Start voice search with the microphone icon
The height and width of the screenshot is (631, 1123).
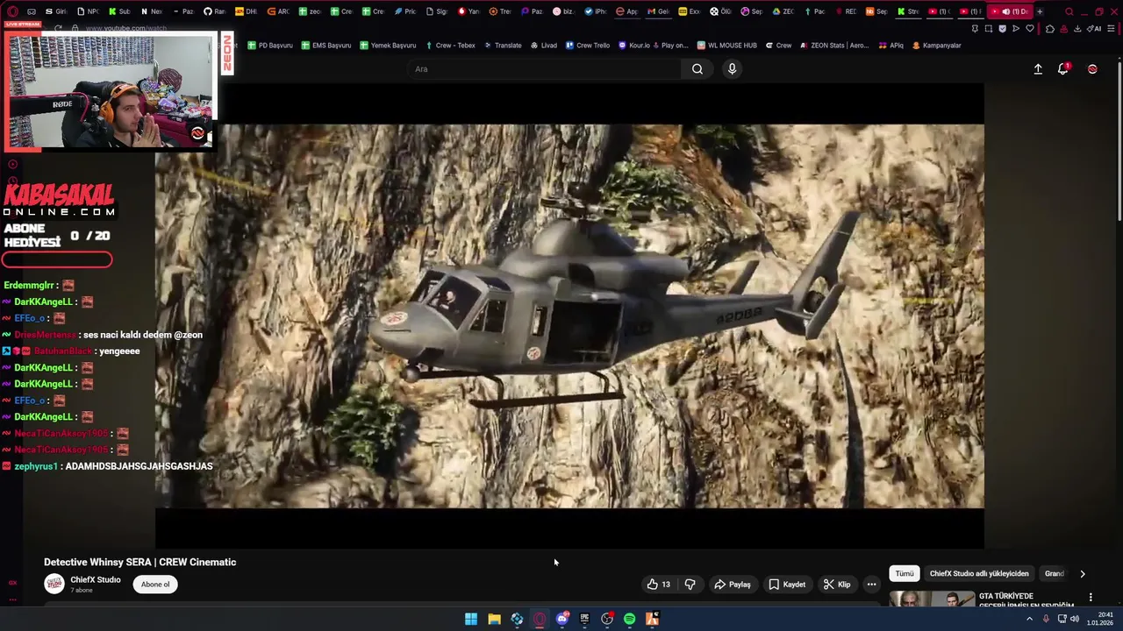(732, 69)
